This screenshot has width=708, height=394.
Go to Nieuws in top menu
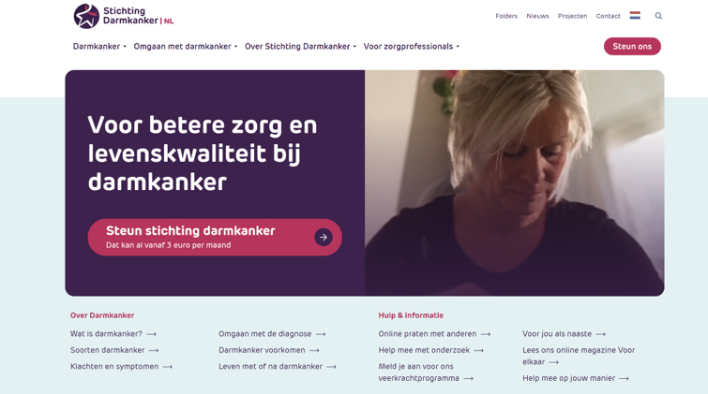[537, 16]
